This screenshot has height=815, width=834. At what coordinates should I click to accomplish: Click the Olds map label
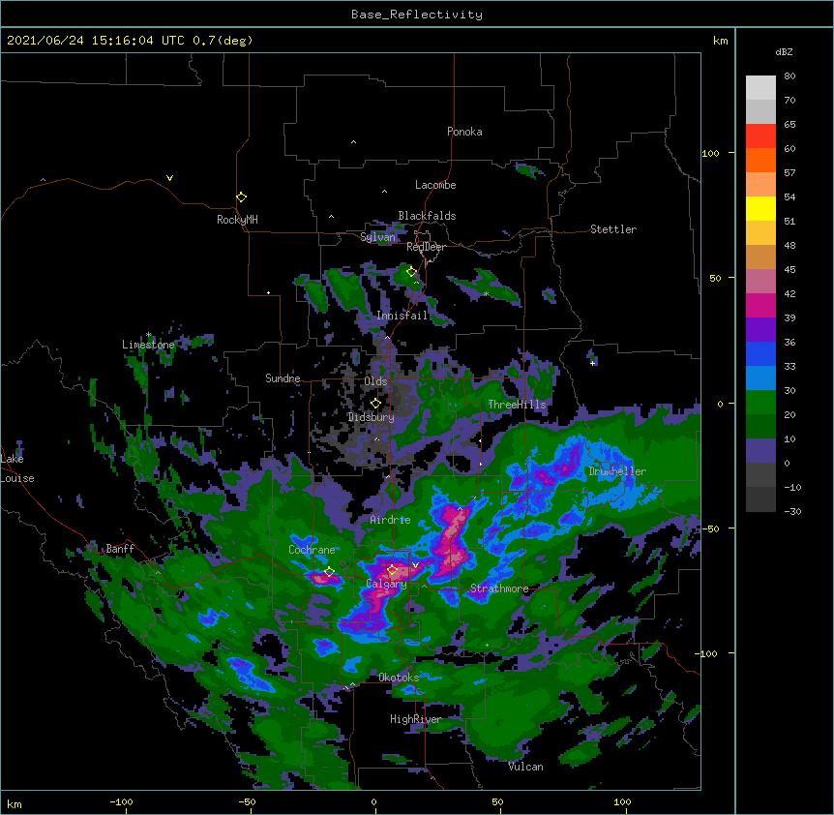click(375, 381)
